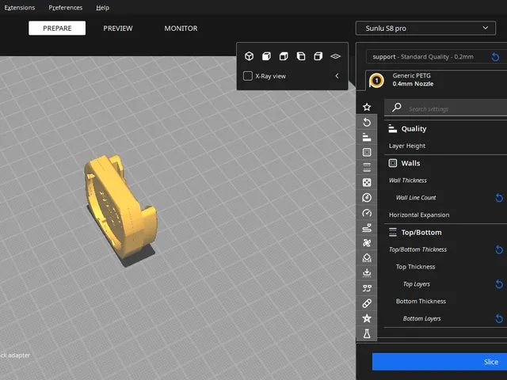This screenshot has width=507, height=380.
Task: Open the Extensions menu
Action: click(x=19, y=7)
